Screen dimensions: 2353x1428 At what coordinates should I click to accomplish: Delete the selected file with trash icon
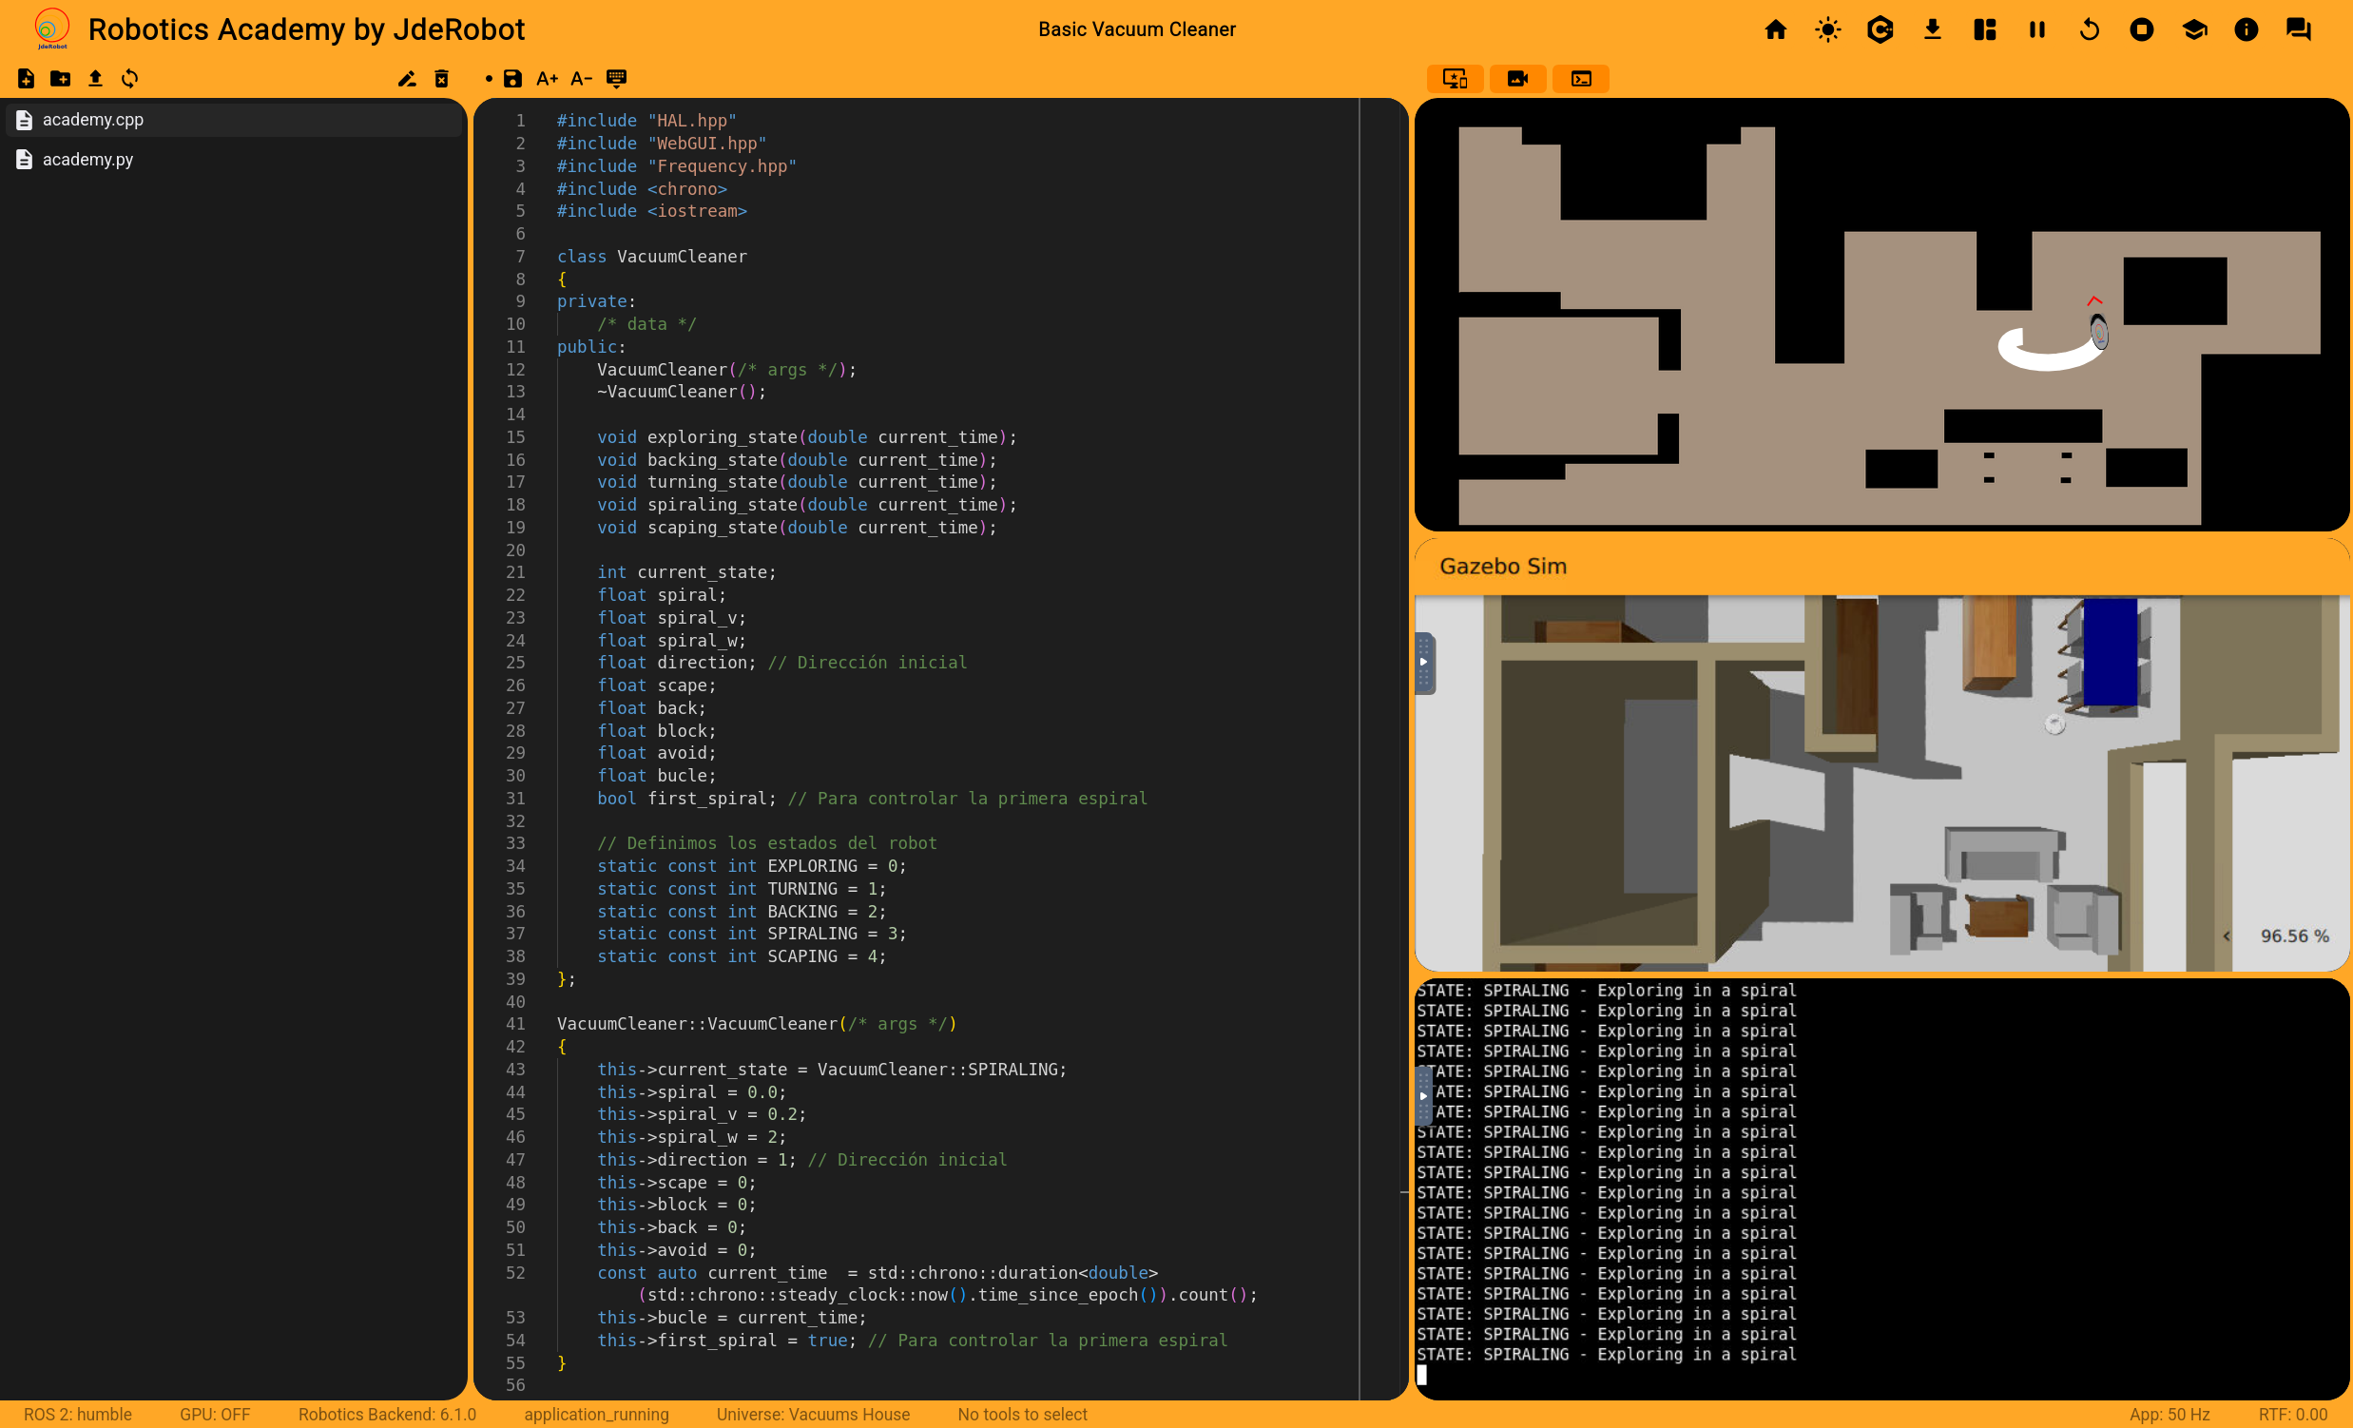coord(441,78)
